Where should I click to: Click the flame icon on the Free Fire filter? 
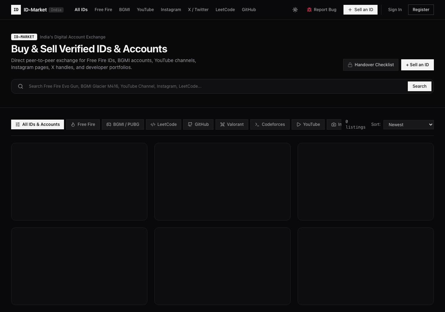pyautogui.click(x=73, y=124)
